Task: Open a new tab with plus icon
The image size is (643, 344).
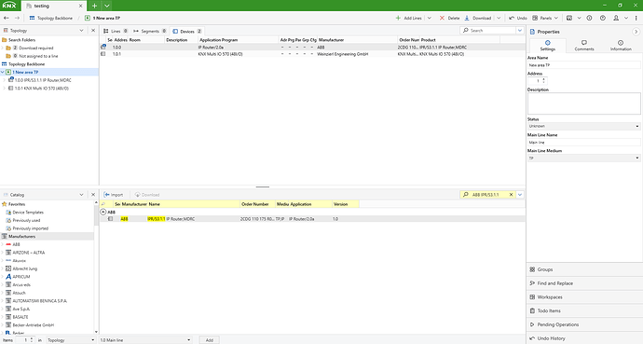Action: (94, 6)
